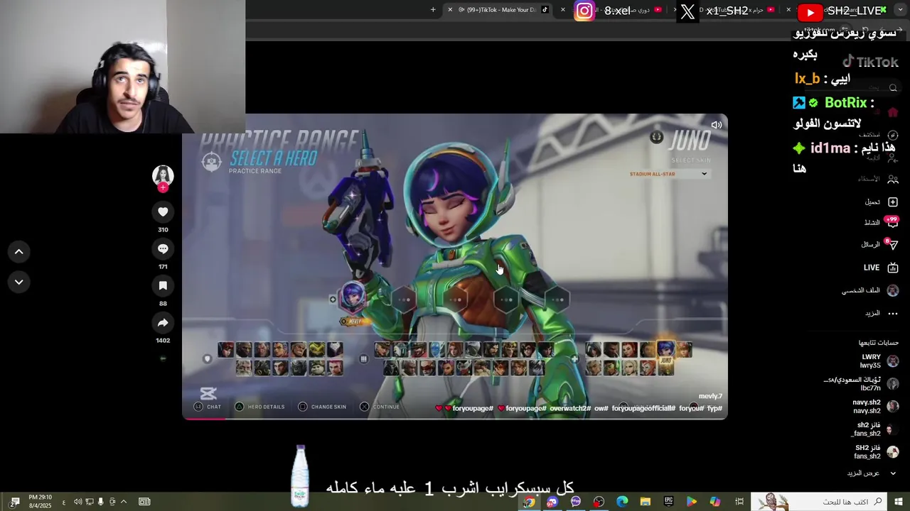This screenshot has height=511, width=910.
Task: Follow the creator via the red plus badge
Action: 163,188
